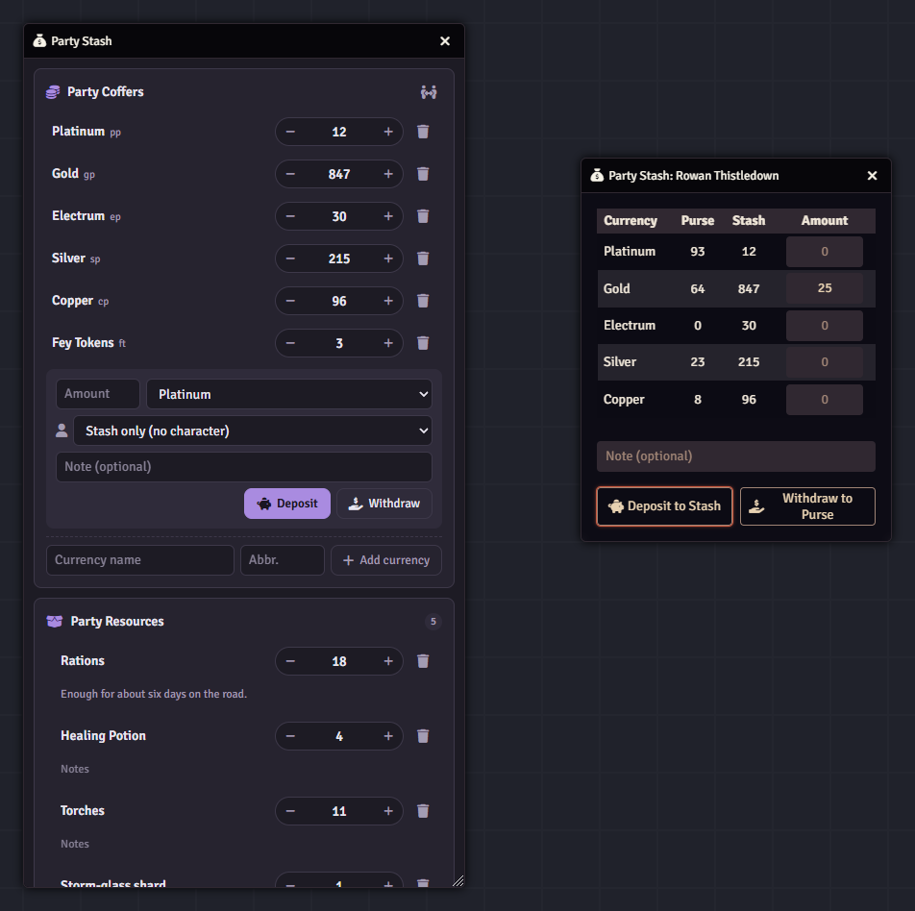Increase Silver amount with plus button
The image size is (915, 911).
(388, 259)
